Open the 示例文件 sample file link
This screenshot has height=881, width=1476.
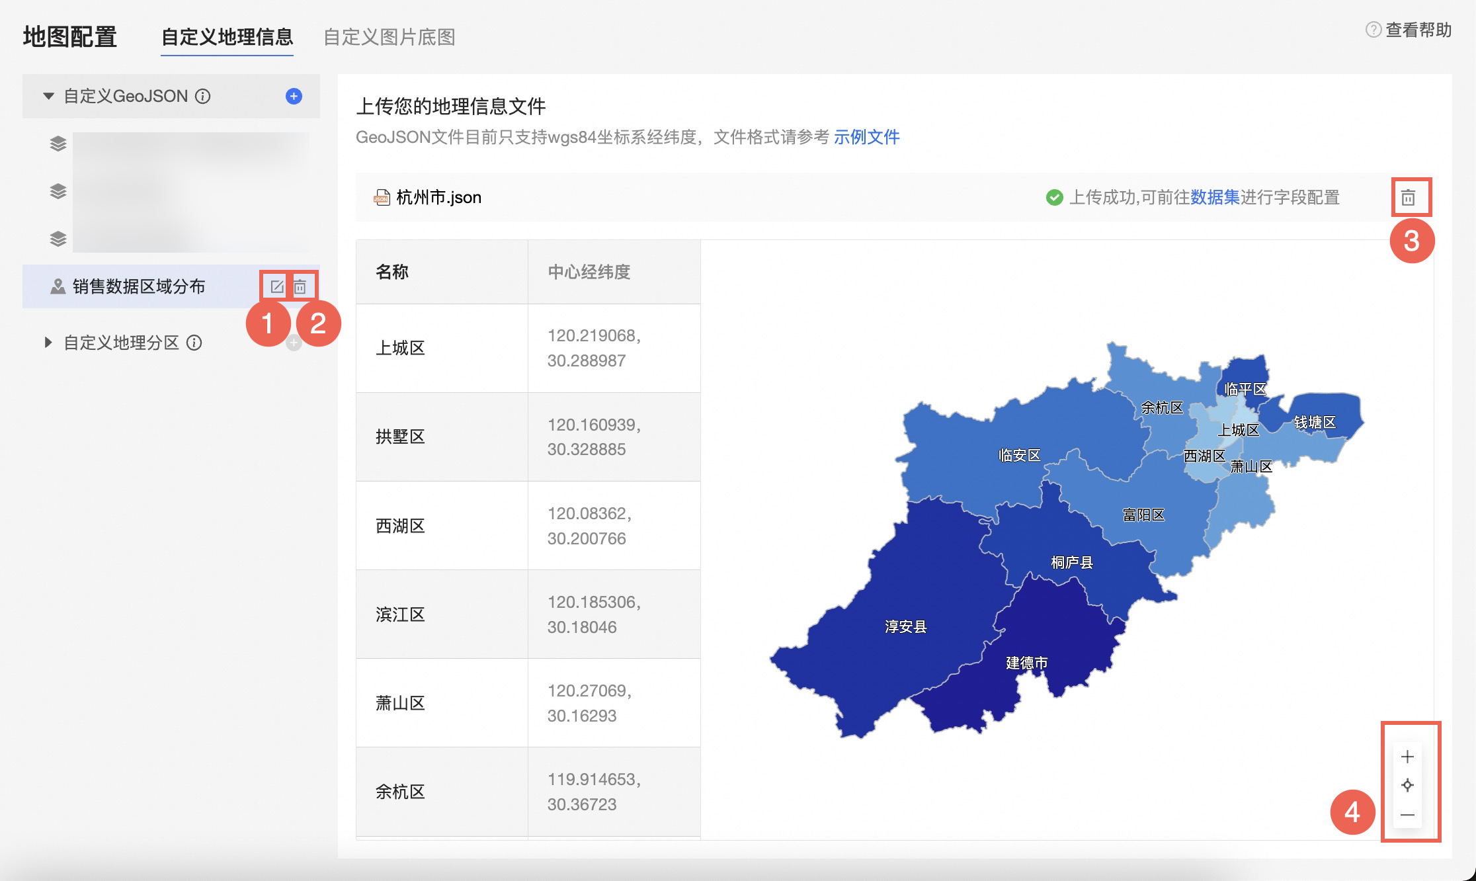tap(866, 138)
